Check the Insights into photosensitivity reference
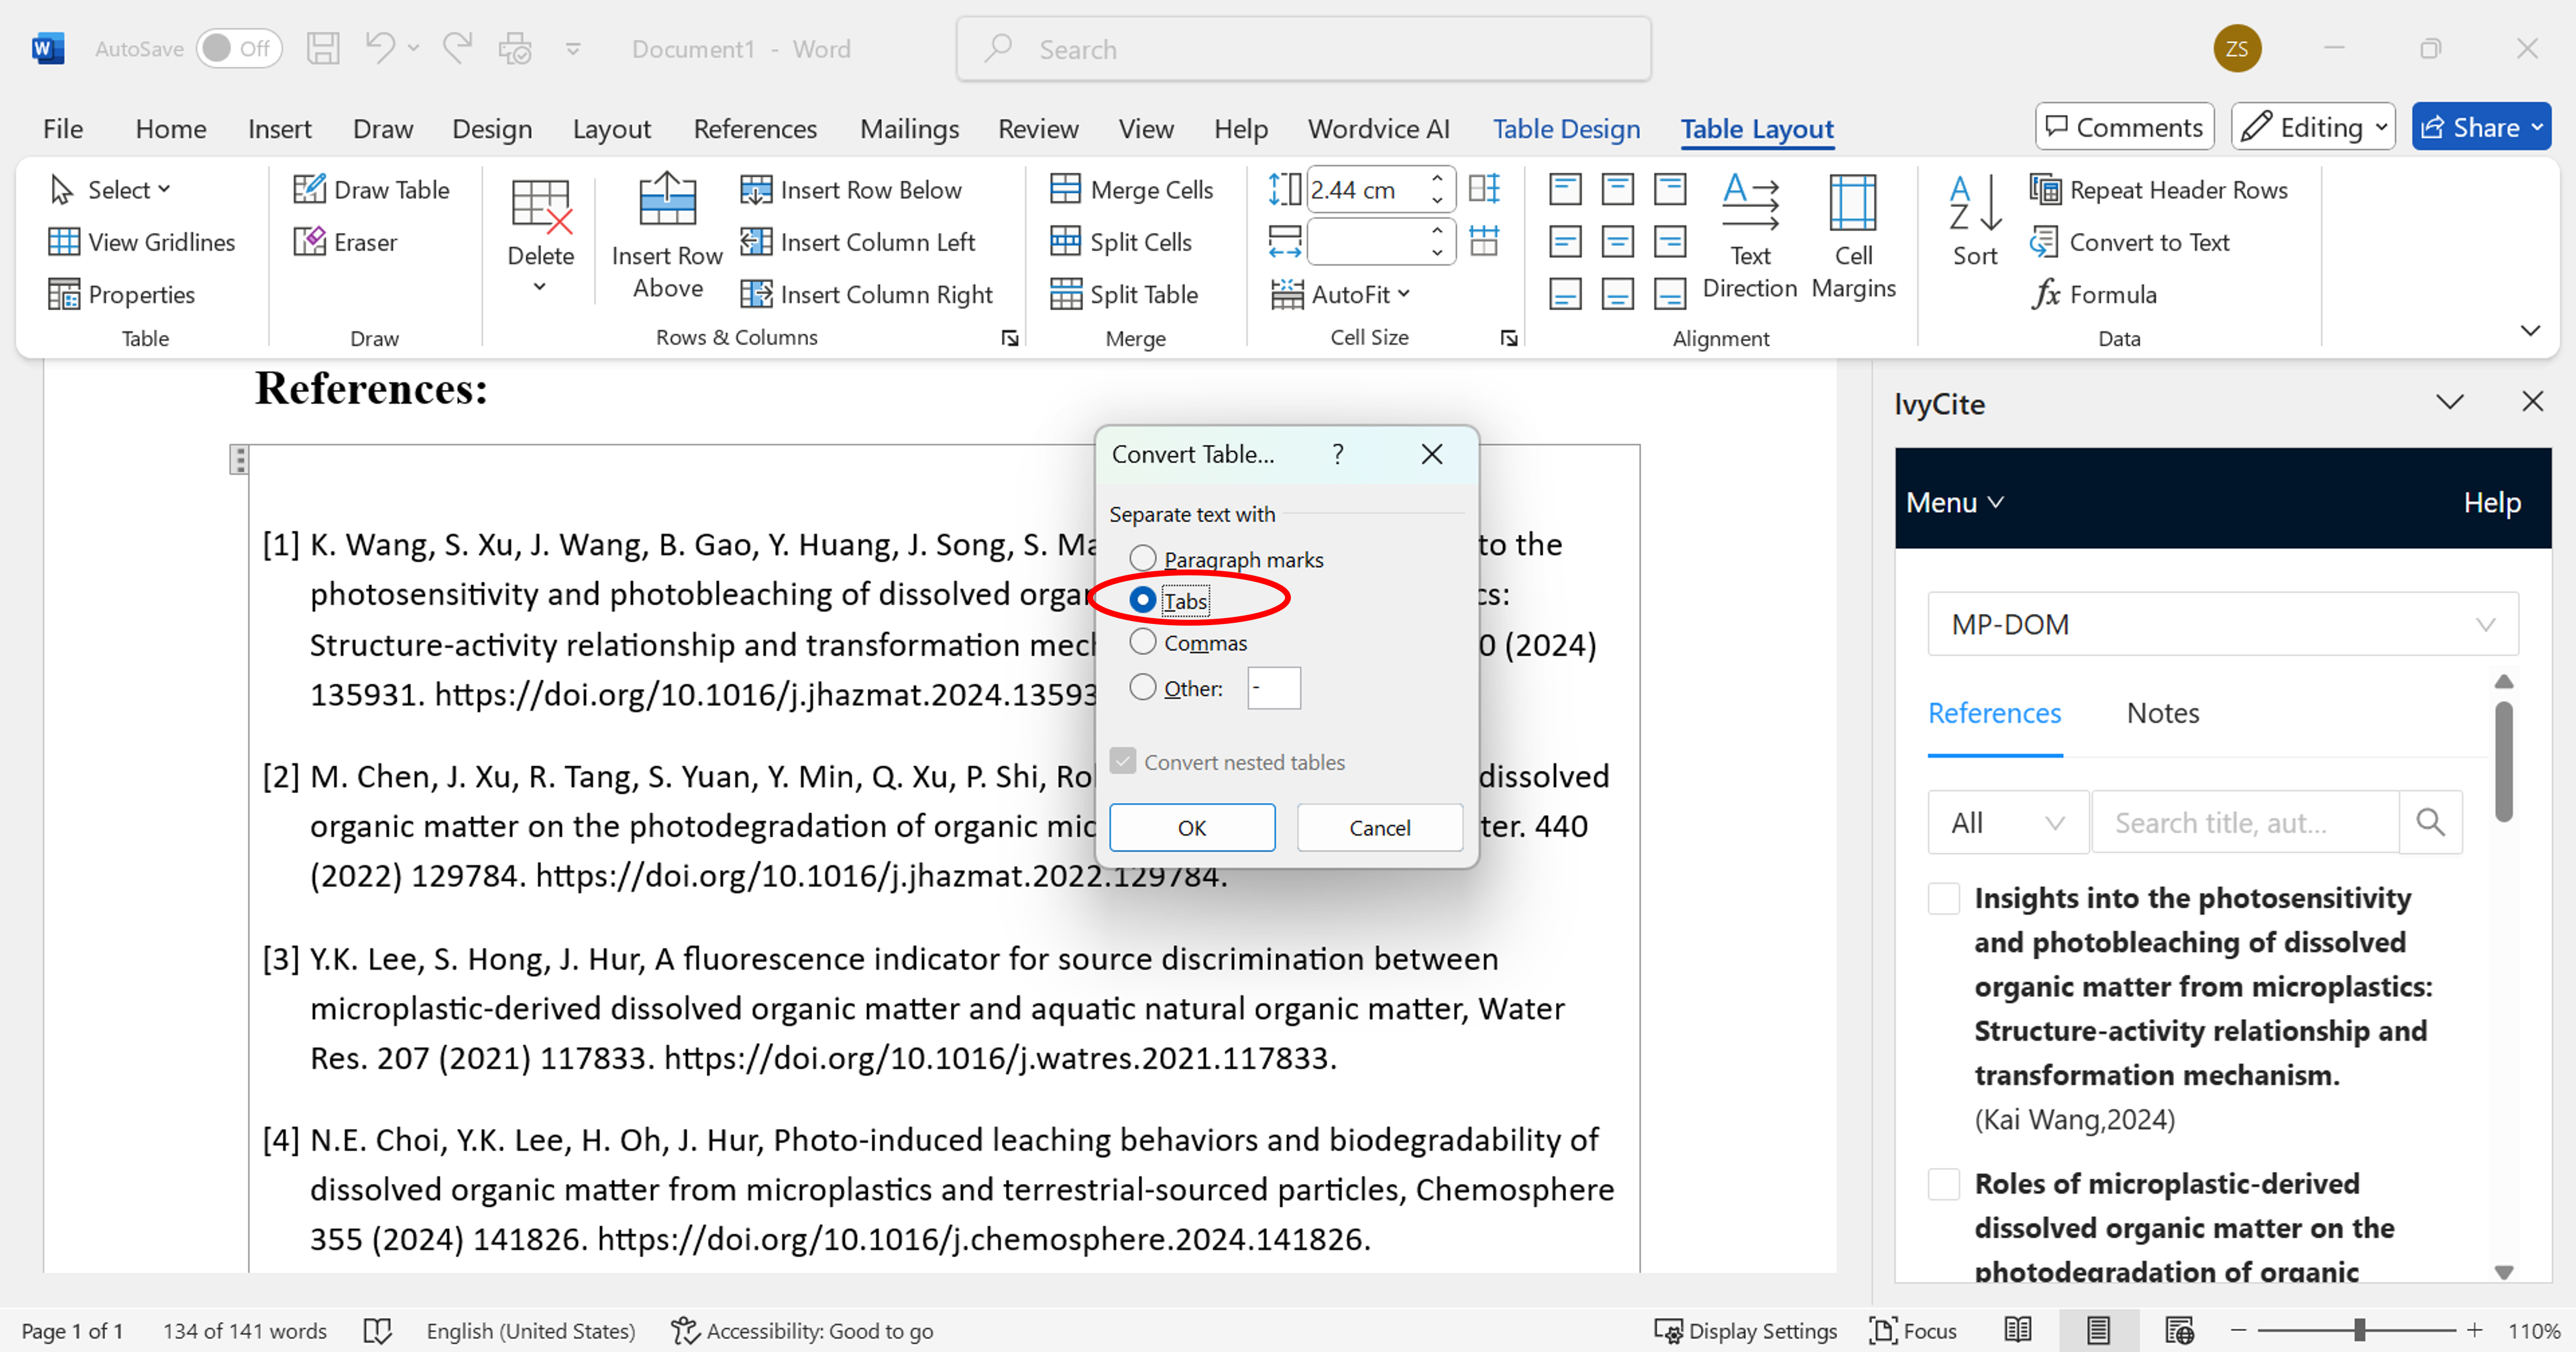This screenshot has width=2576, height=1352. pyautogui.click(x=1943, y=898)
